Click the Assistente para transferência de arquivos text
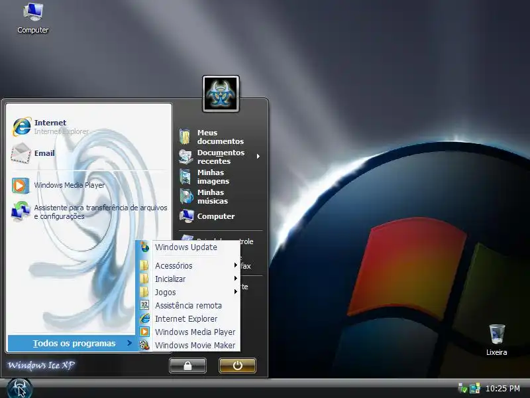The image size is (530, 398). click(101, 212)
